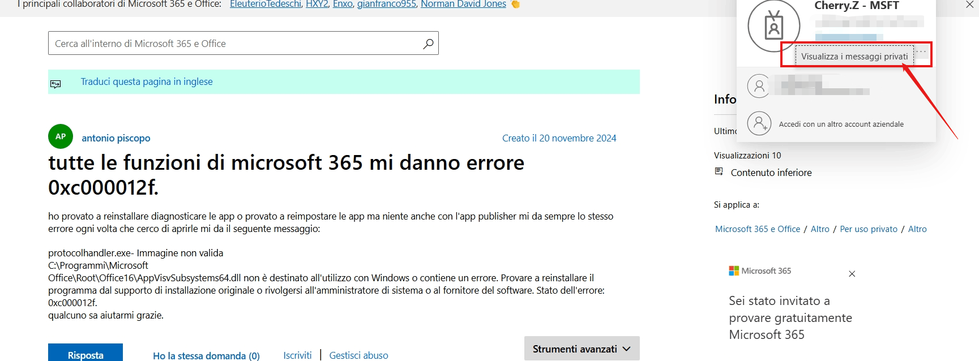Open the ellipsis menu beside private messages

point(921,51)
